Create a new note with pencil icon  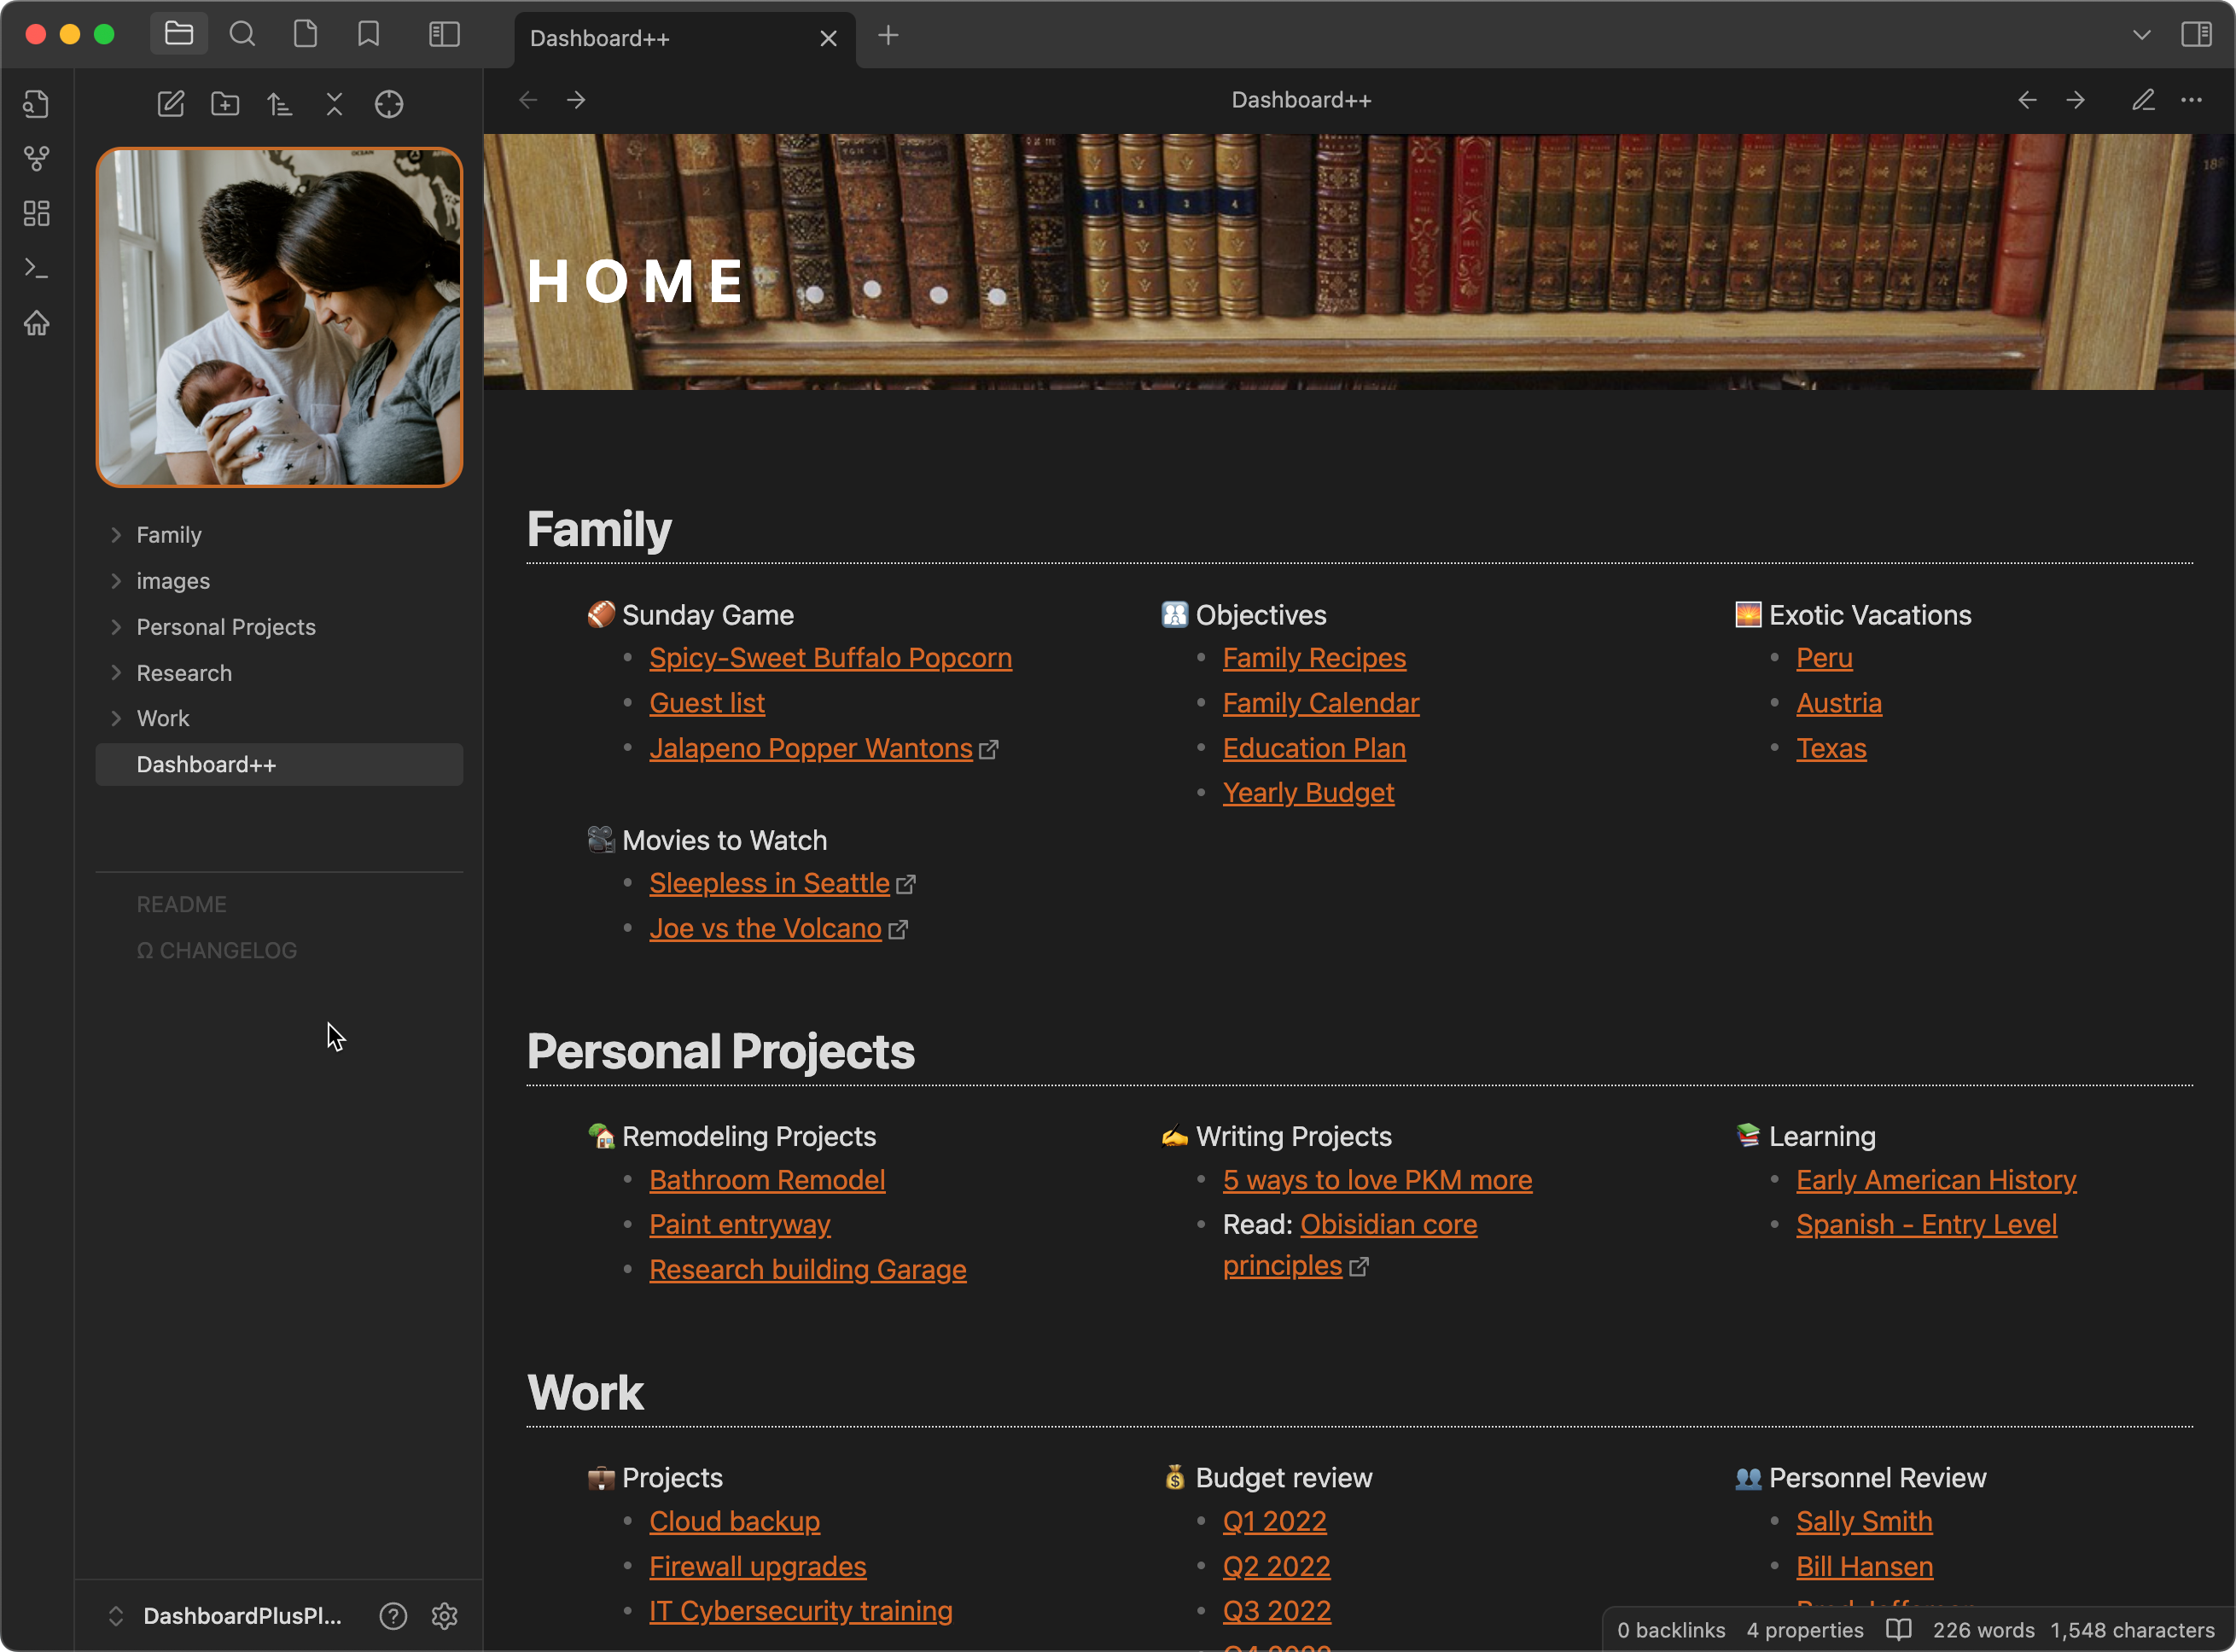pos(171,104)
